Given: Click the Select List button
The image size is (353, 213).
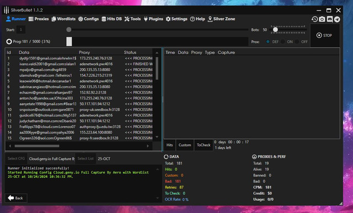Looking at the screenshot, I should [x=85, y=159].
